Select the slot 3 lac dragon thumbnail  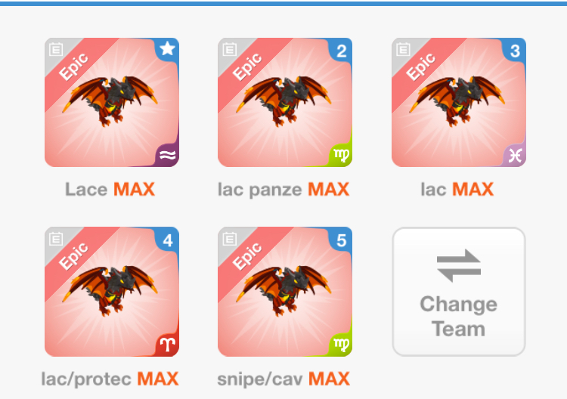[459, 102]
